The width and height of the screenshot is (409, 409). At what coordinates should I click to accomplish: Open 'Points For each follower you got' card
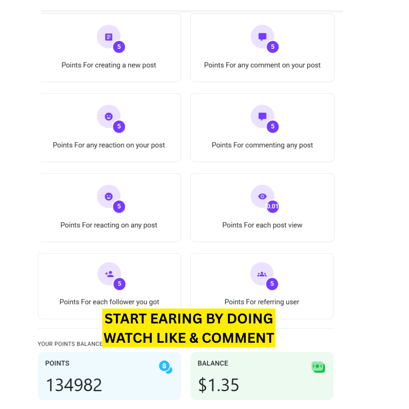(109, 286)
